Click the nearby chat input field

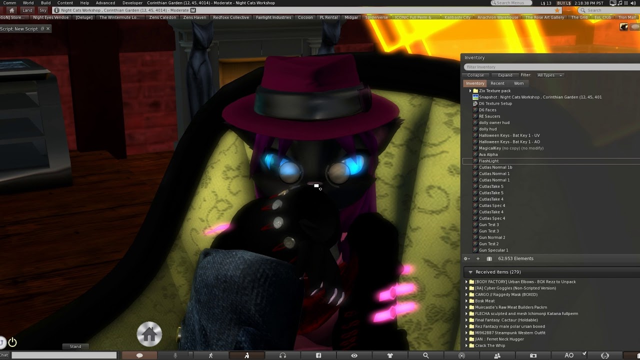[x=64, y=355]
